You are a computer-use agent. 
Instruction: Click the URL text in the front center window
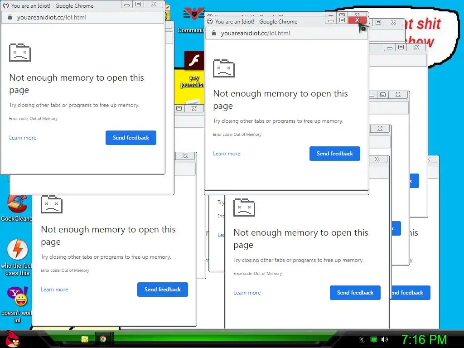[x=256, y=34]
